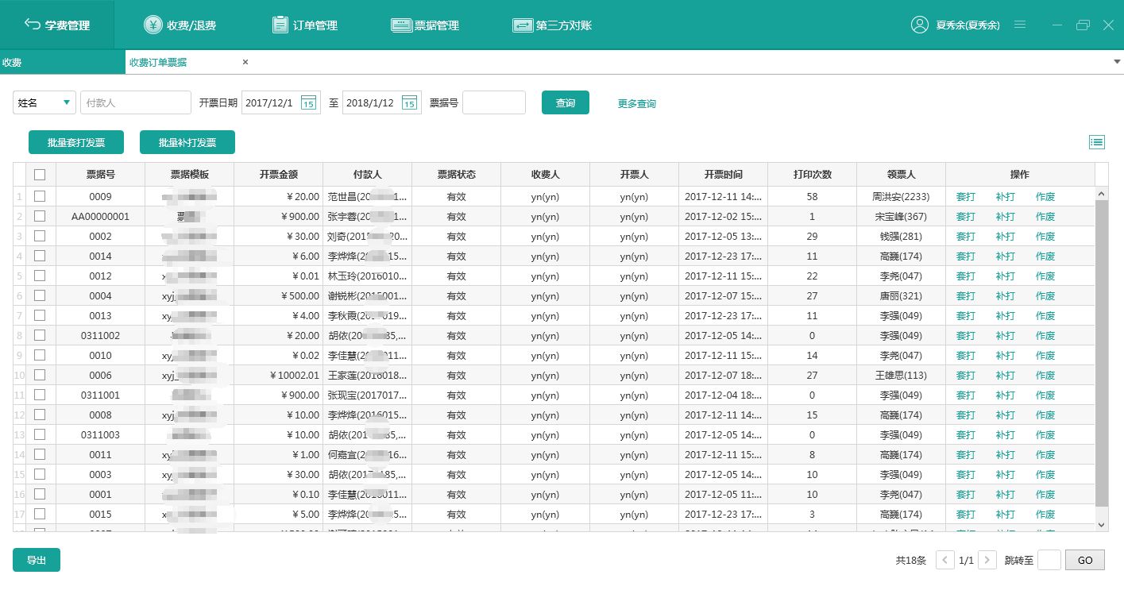Click 作废 for ticket 0006

[1045, 375]
